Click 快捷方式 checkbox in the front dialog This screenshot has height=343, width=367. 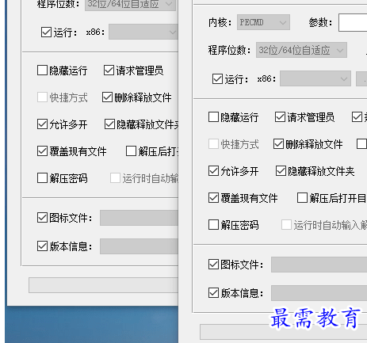(x=213, y=144)
